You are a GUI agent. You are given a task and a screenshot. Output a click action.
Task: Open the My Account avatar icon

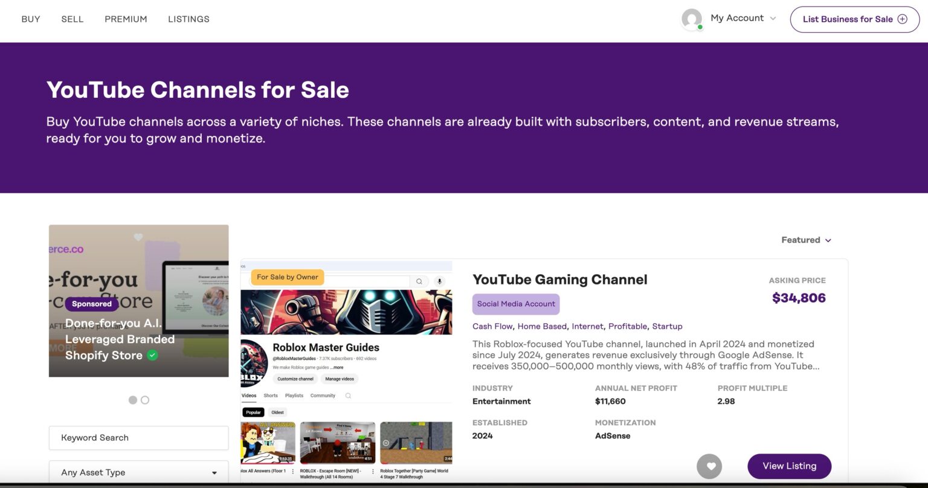692,19
